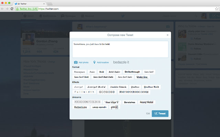
Task: Apply the Region Tiles unicorn style
Action: tap(87, 102)
